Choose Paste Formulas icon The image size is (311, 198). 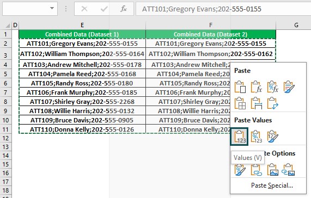(256, 86)
